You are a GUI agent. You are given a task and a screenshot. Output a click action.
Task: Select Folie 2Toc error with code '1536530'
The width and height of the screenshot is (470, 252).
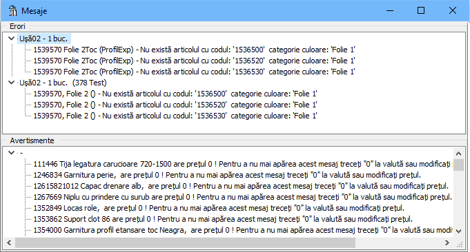coord(194,72)
